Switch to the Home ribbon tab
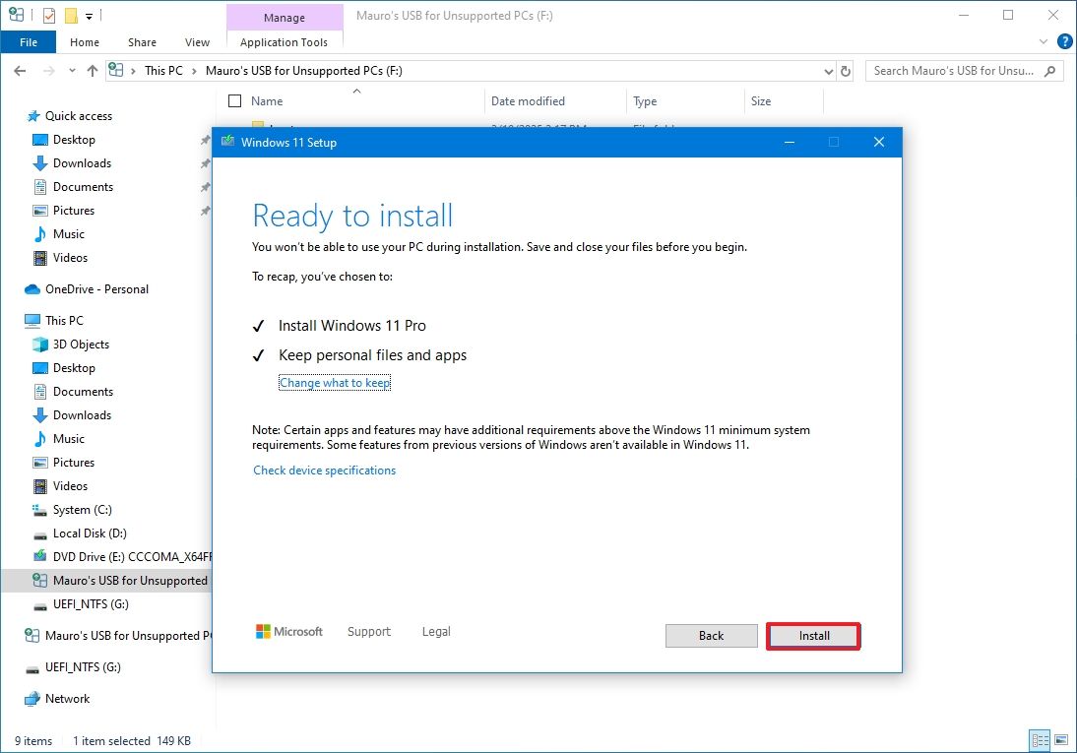The width and height of the screenshot is (1077, 753). (84, 42)
